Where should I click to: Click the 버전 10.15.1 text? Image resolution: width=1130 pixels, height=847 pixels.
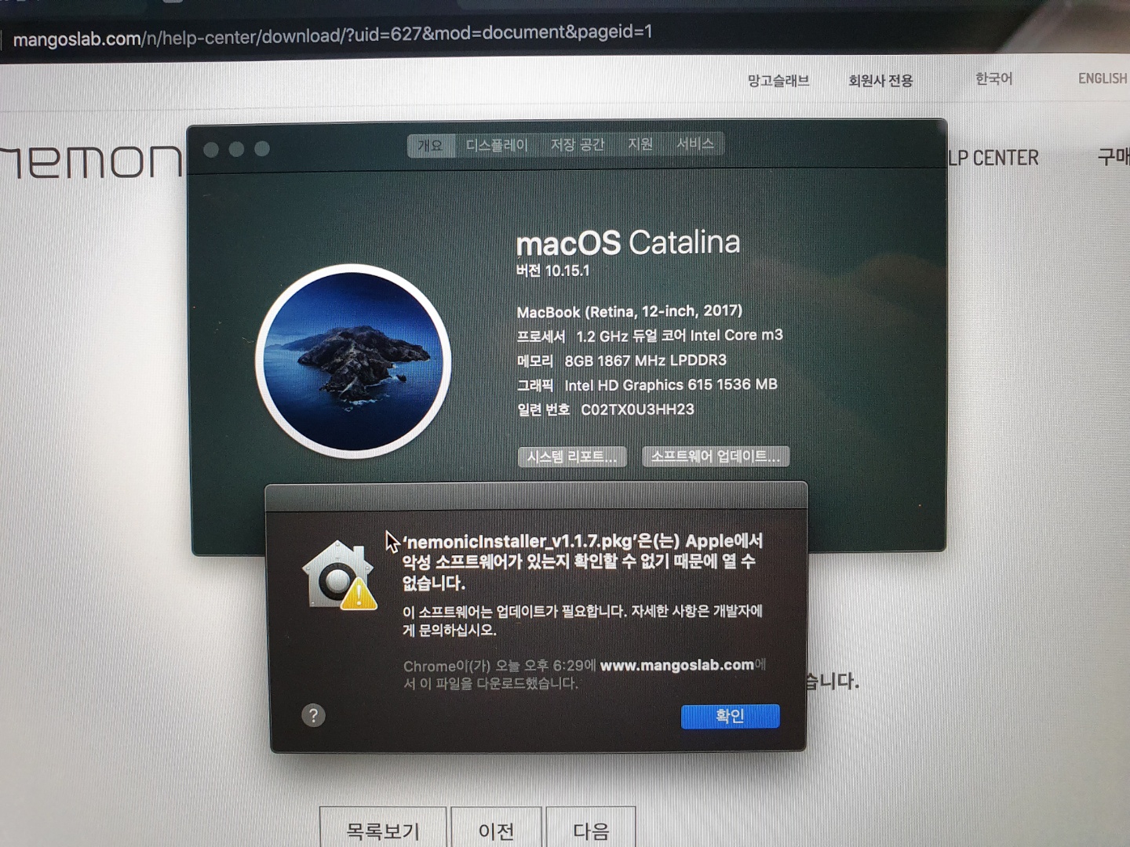coord(552,271)
